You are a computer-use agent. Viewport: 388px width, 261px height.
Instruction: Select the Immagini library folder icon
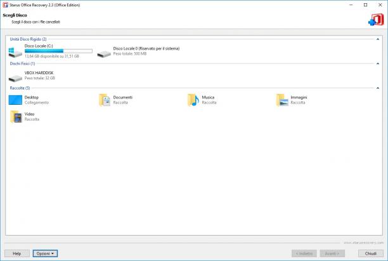(282, 100)
